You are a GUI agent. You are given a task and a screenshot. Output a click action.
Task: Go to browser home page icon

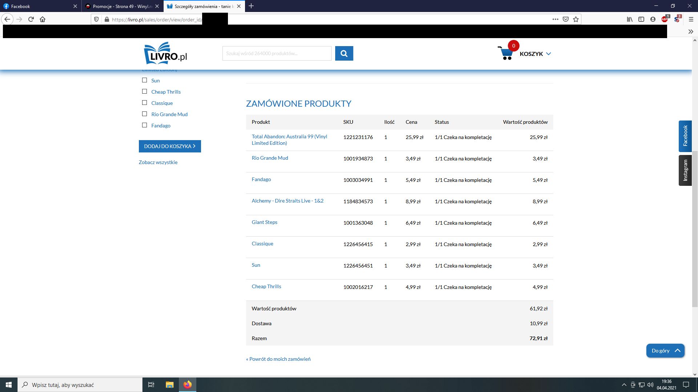(x=43, y=19)
